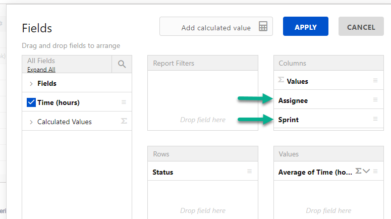
Task: Click Add calculated value button
Action: pyautogui.click(x=216, y=26)
